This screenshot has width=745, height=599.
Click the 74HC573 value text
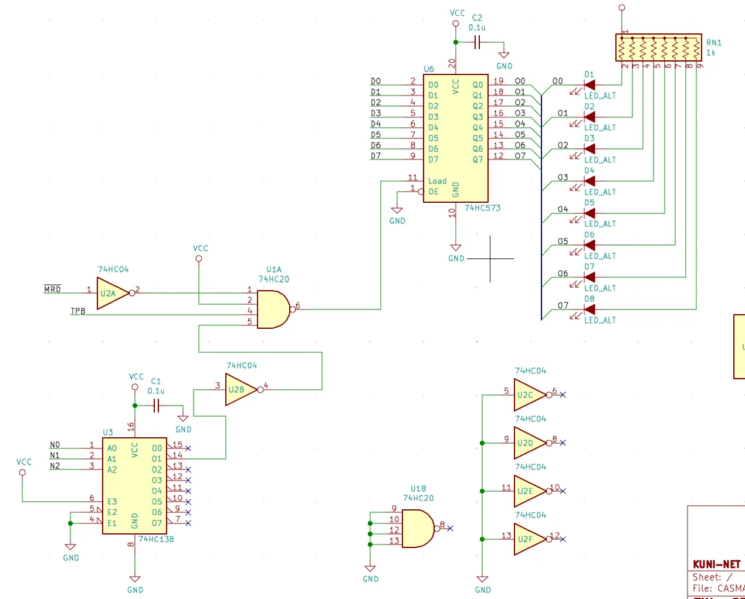pos(482,208)
